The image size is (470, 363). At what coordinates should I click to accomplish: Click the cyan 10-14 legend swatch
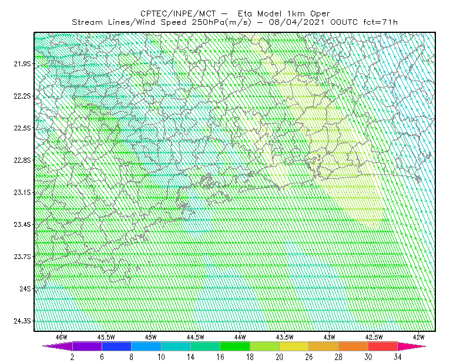pos(176,346)
